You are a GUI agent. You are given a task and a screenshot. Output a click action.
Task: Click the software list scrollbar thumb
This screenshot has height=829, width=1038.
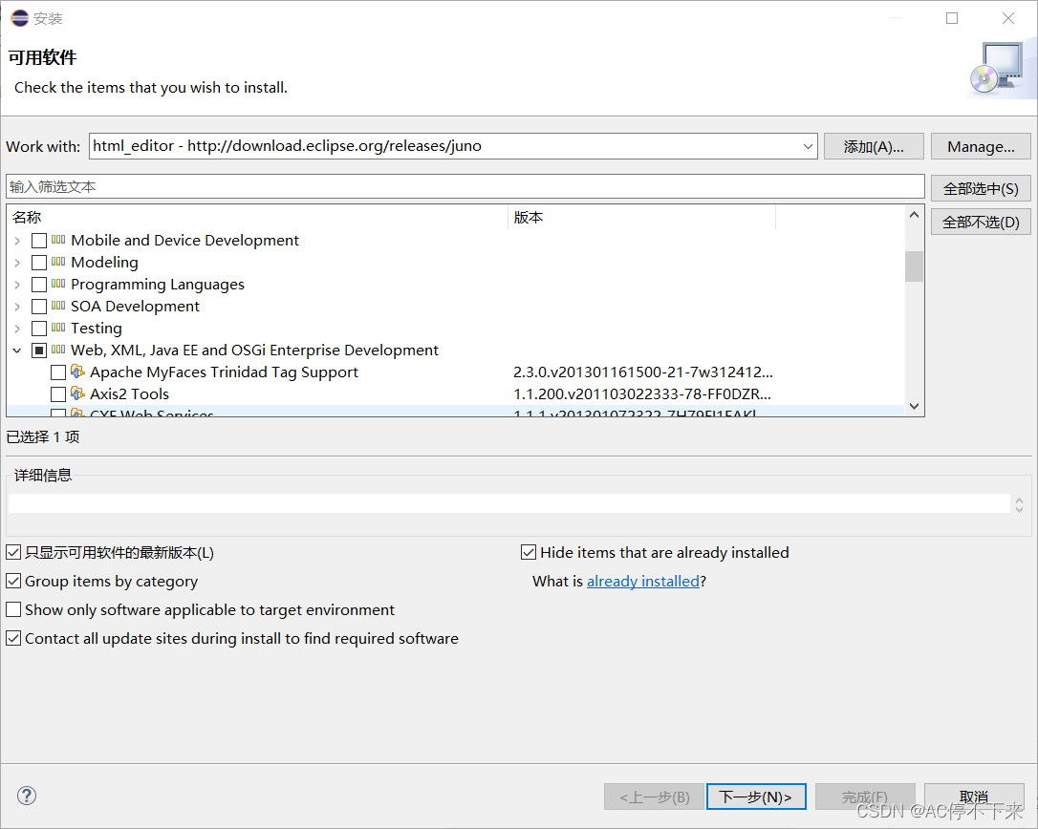click(914, 266)
